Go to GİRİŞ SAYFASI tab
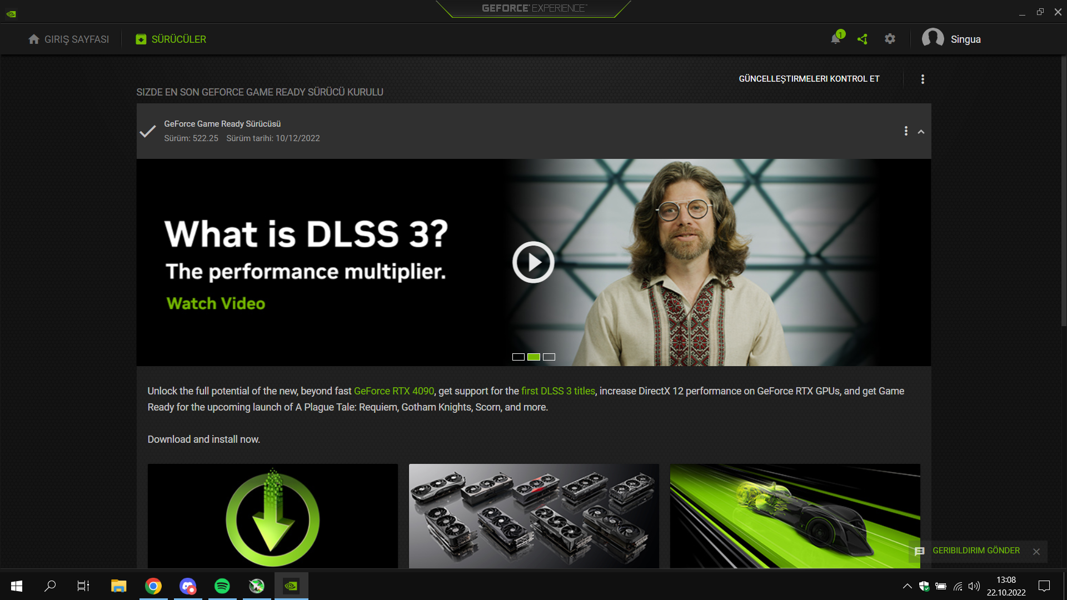Image resolution: width=1067 pixels, height=600 pixels. (68, 39)
